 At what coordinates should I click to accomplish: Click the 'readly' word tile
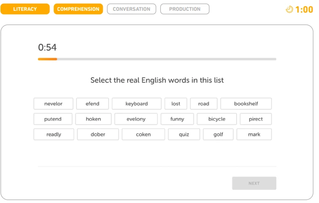tap(54, 134)
